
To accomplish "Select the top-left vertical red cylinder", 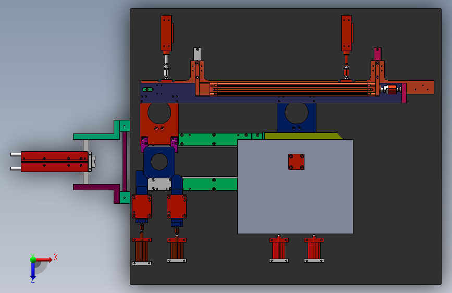I will pyautogui.click(x=166, y=33).
